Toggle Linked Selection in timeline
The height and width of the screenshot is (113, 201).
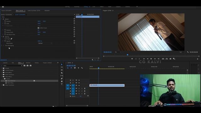click(75, 68)
